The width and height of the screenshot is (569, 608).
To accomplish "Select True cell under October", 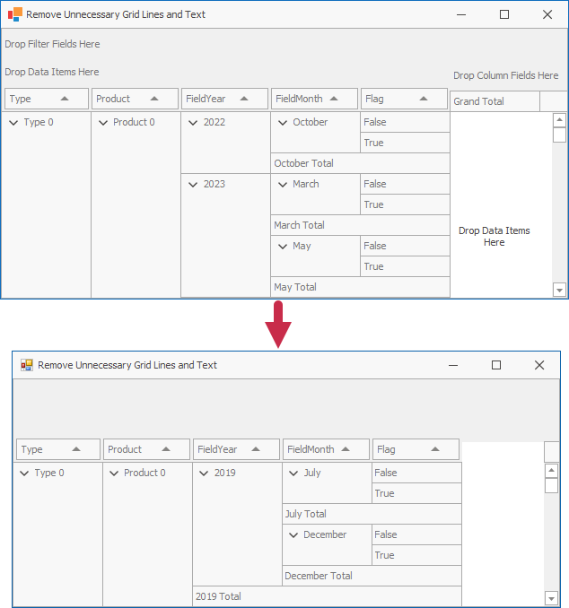I will (405, 143).
